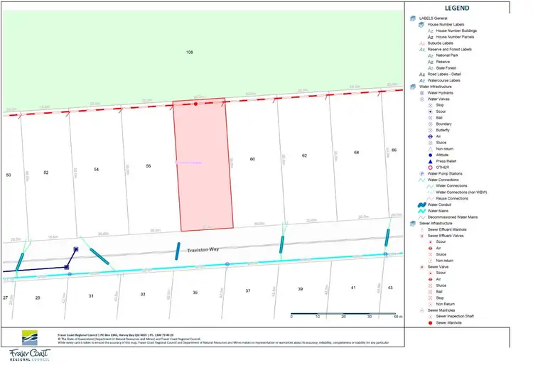Screen dimensions: 533x365
Task: Click the Non return triangle valve symbol
Action: (430, 149)
